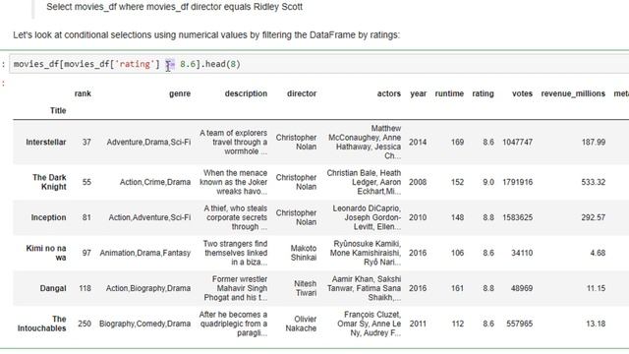
Task: Select The Dark Knight row title
Action: [x=49, y=182]
